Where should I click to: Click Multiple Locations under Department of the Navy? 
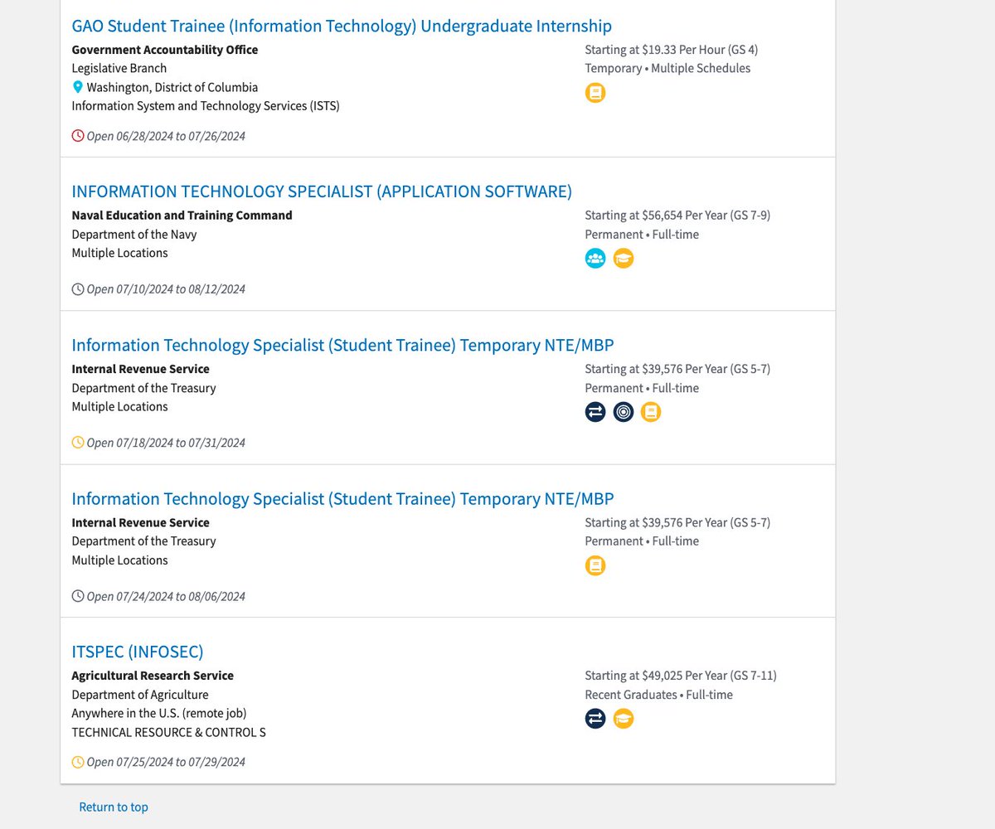coord(120,253)
